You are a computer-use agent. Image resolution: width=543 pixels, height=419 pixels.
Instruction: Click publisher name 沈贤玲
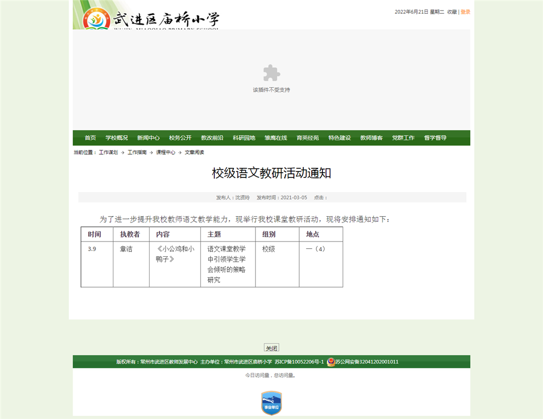[242, 198]
